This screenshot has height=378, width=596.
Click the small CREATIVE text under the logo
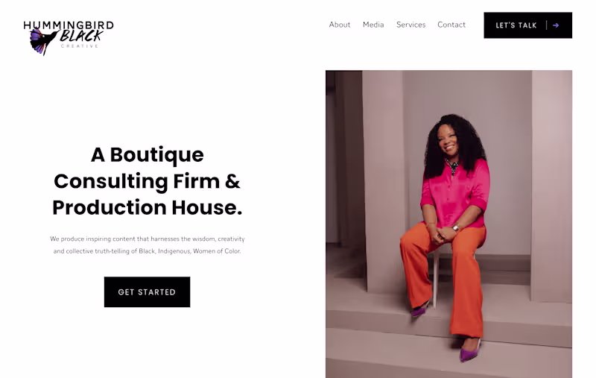(80, 46)
